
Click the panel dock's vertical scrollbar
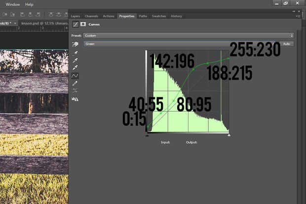[299, 117]
